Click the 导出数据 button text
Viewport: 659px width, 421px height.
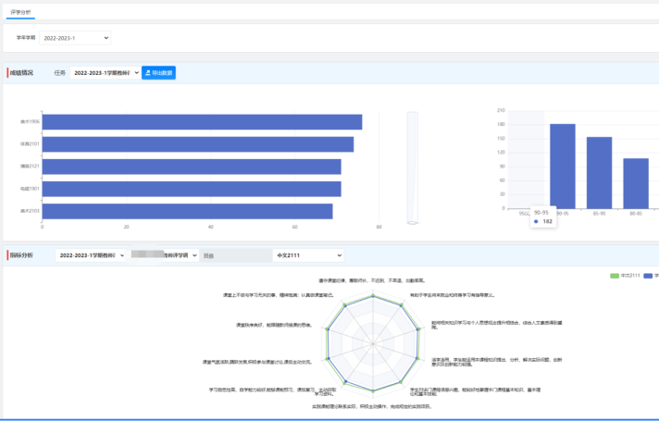[162, 72]
